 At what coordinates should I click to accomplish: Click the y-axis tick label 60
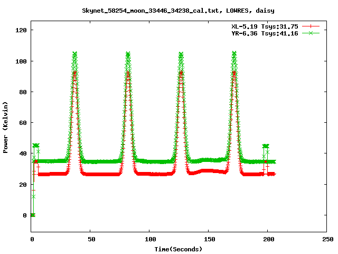coord(23,123)
